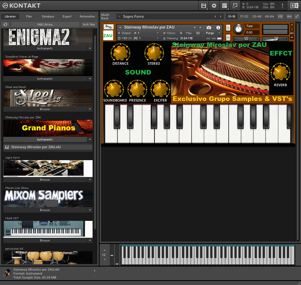Go to next multi with the right arrow
The height and width of the screenshot is (285, 301).
click(221, 17)
